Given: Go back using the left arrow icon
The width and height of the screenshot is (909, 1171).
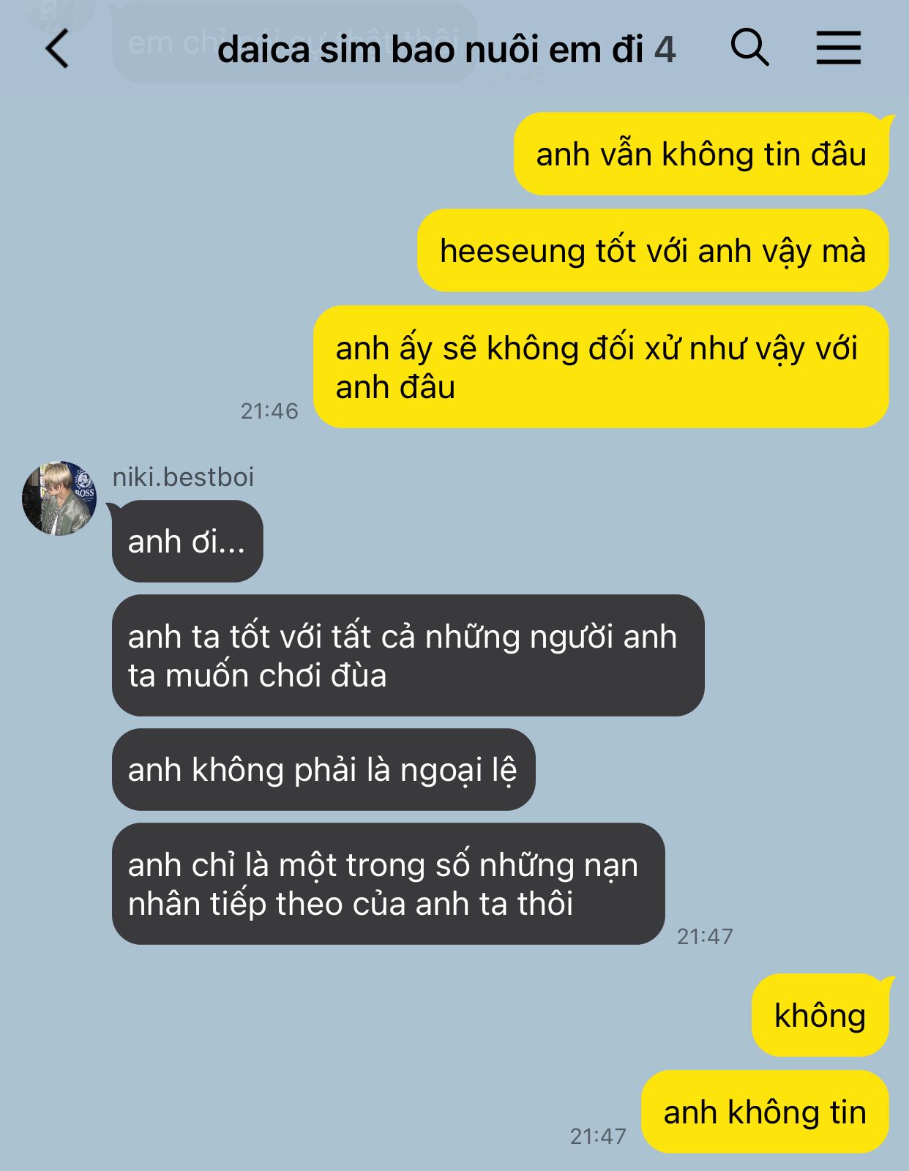Looking at the screenshot, I should (x=57, y=49).
